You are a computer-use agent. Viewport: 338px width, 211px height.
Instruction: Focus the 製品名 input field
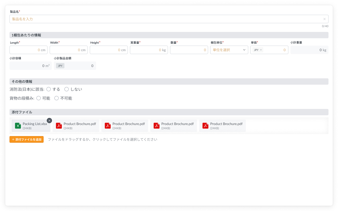tap(169, 19)
